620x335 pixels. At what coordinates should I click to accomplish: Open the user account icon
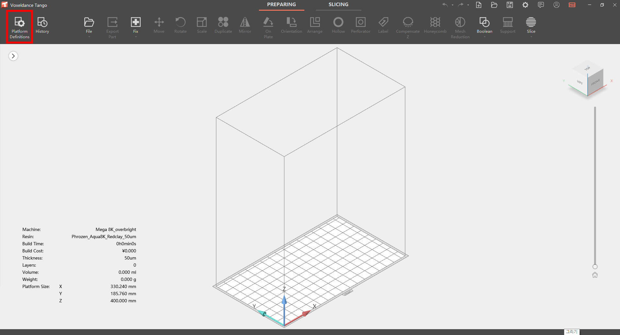click(x=556, y=5)
